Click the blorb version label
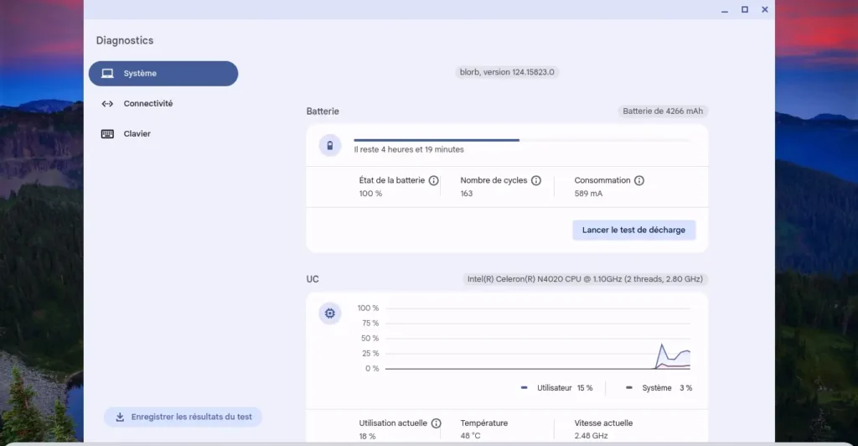 click(507, 72)
